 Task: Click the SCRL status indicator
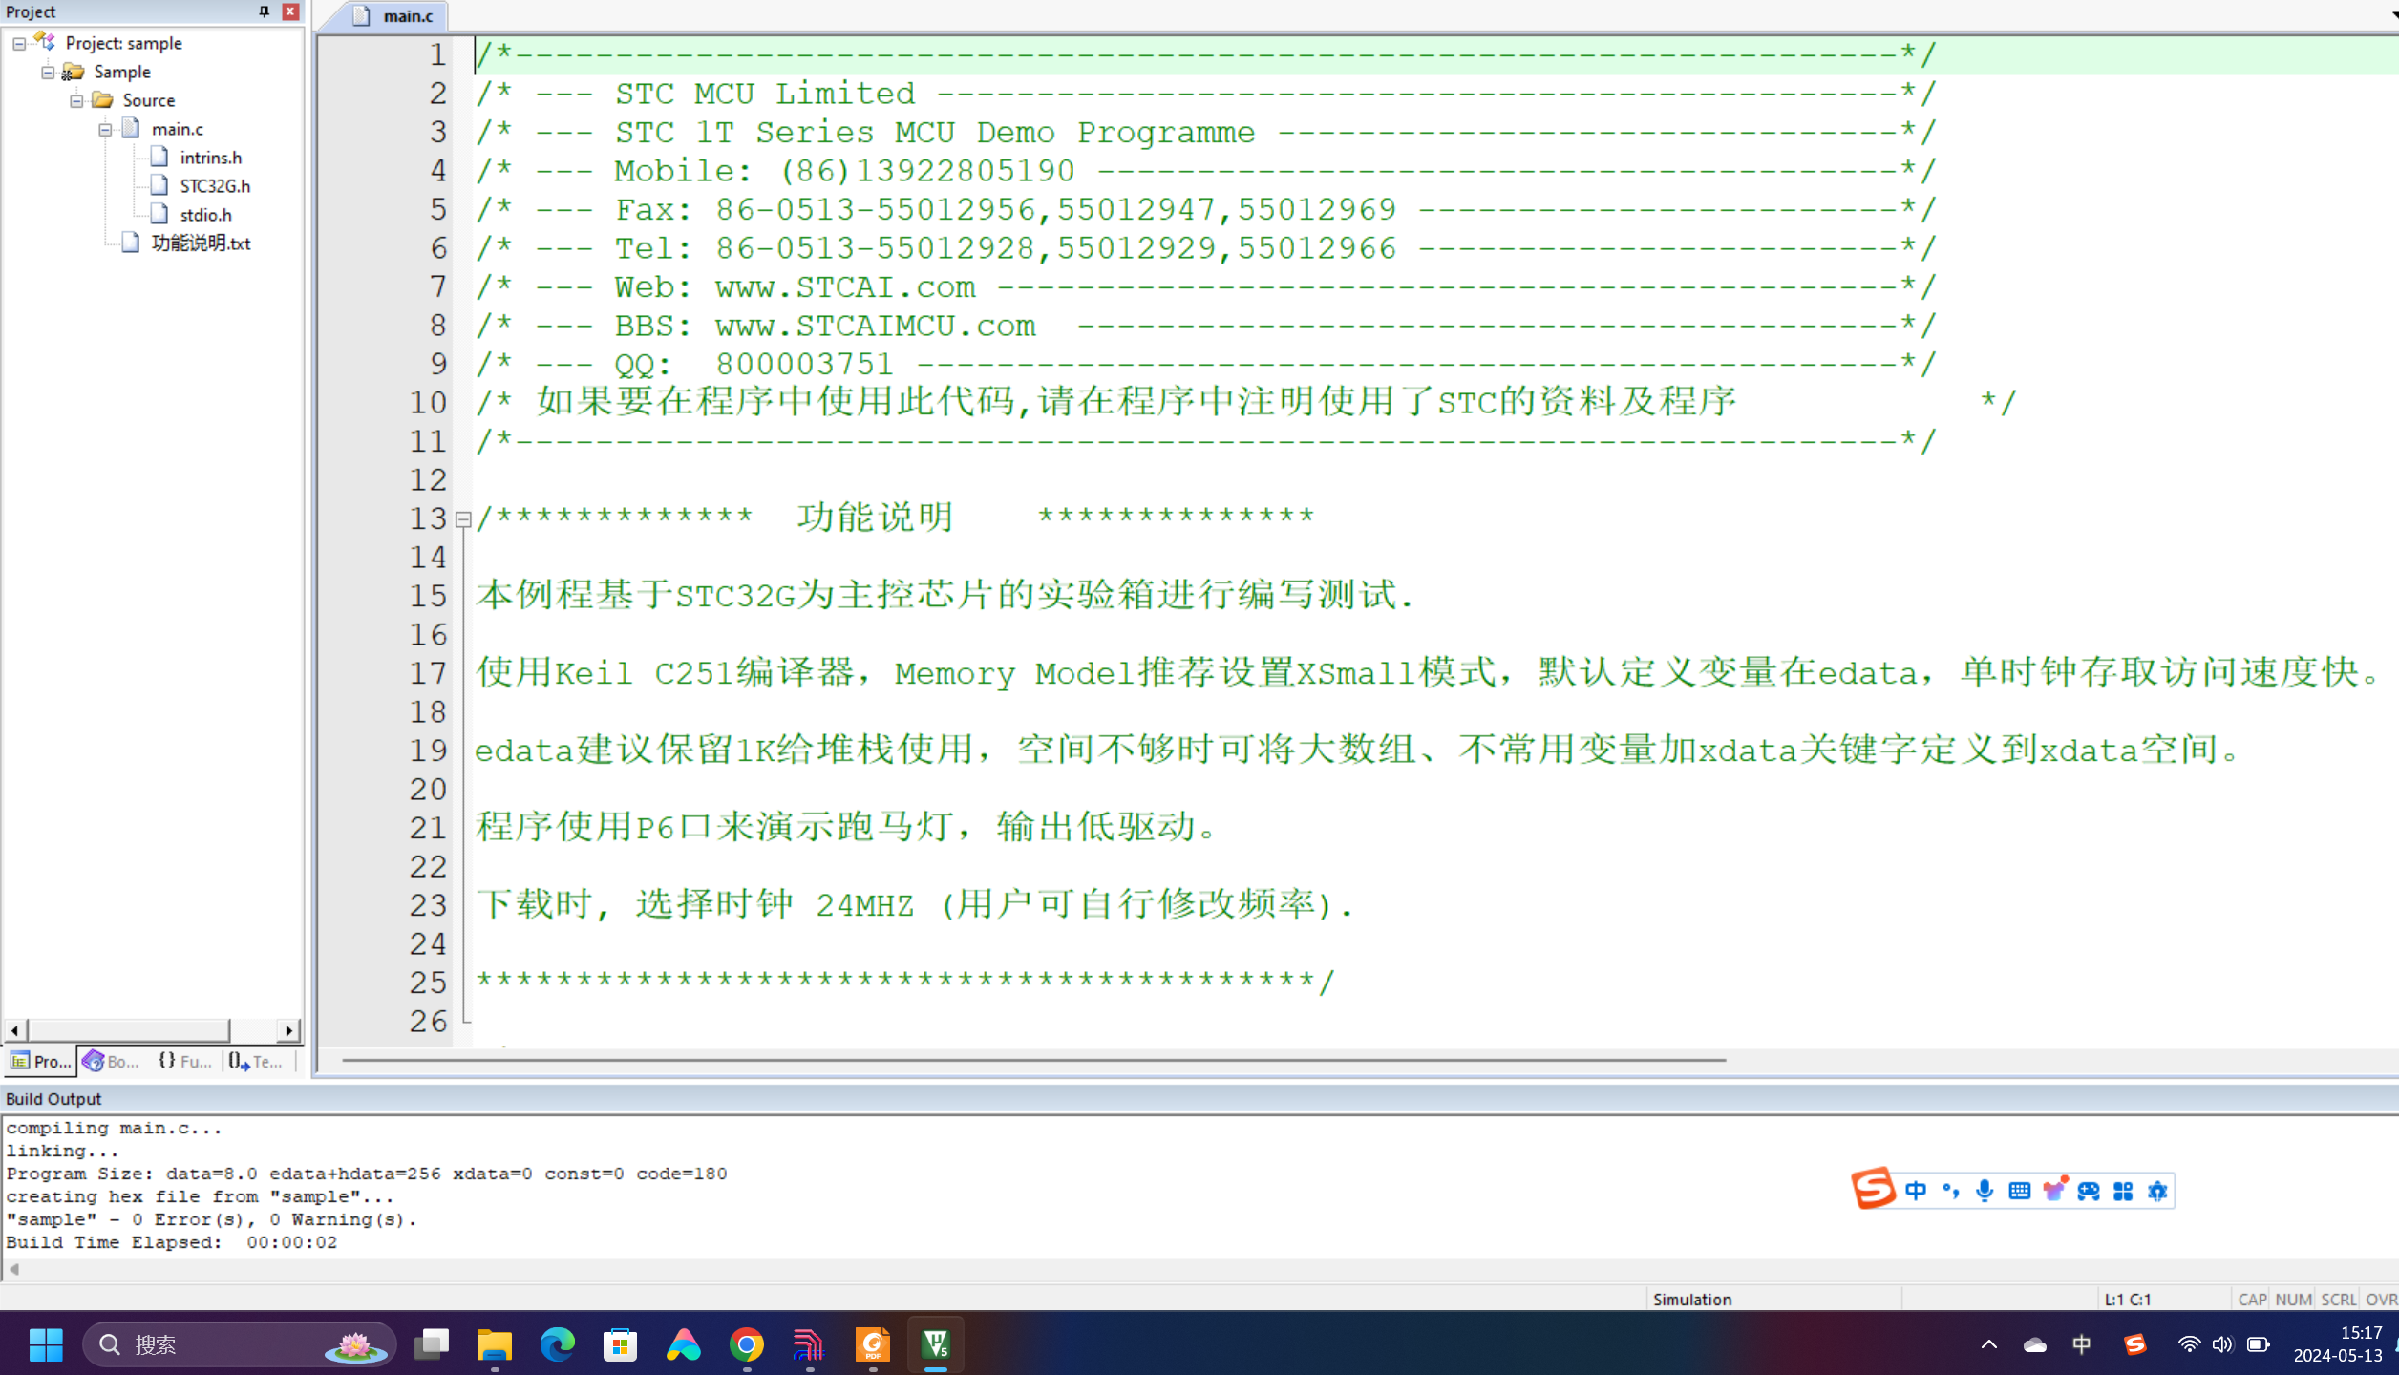coord(2338,1300)
